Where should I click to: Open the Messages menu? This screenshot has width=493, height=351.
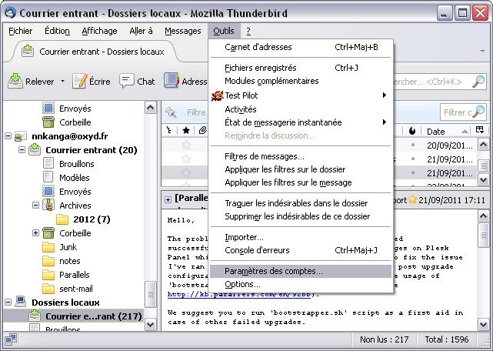click(x=183, y=31)
